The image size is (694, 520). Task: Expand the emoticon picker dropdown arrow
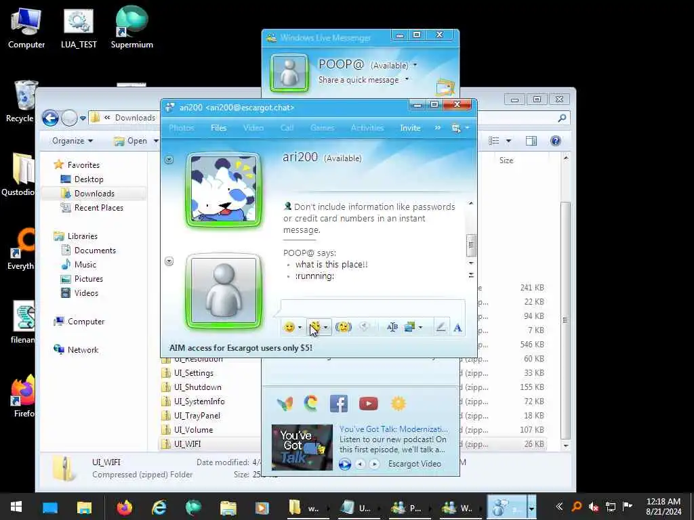click(x=300, y=328)
